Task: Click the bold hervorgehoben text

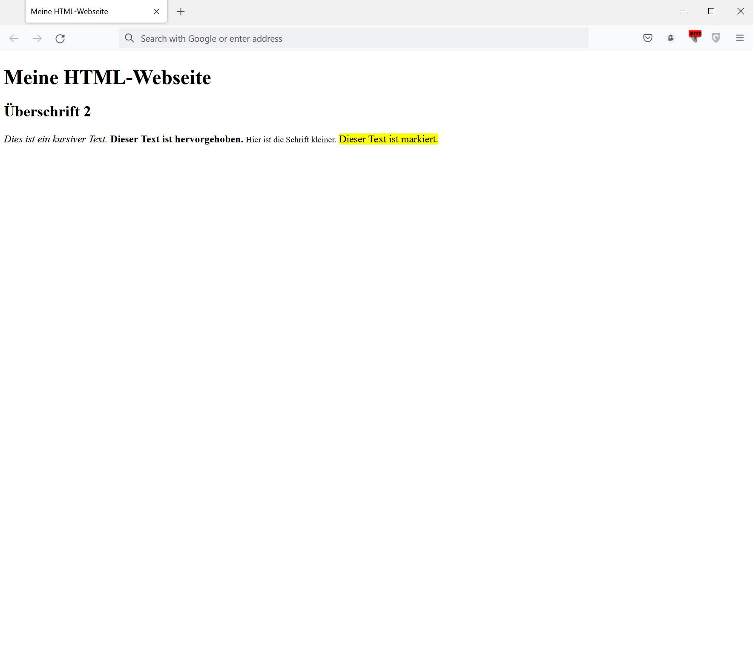Action: click(176, 139)
